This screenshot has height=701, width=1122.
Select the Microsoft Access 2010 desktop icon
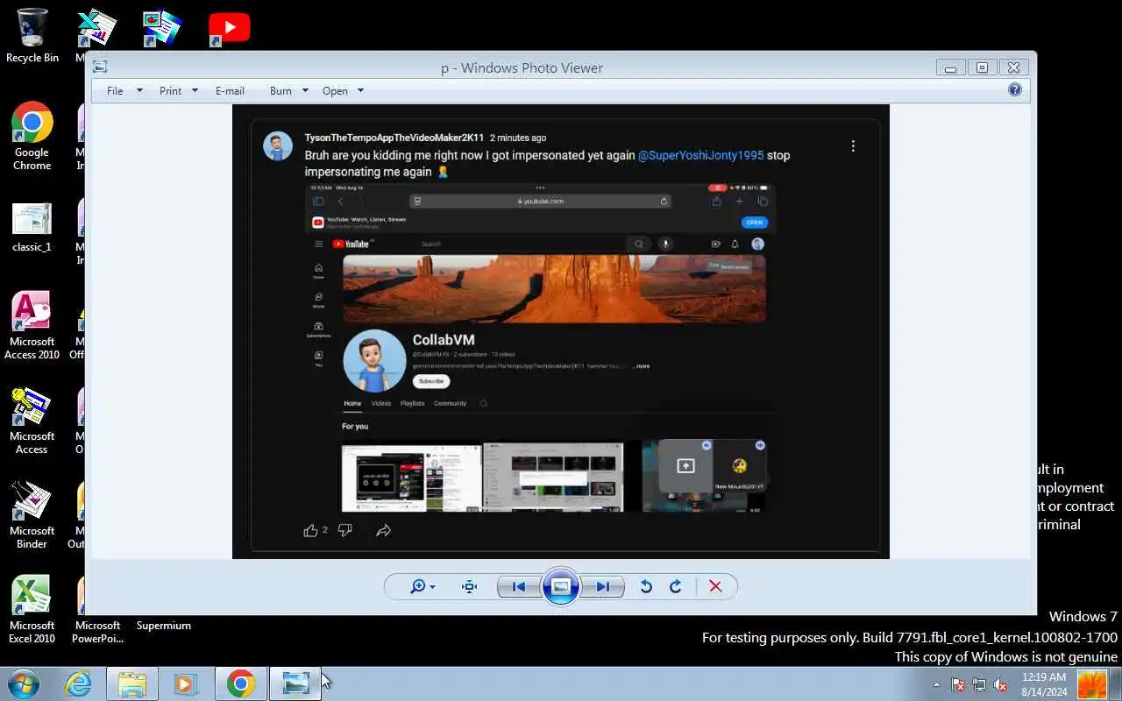pyautogui.click(x=32, y=326)
